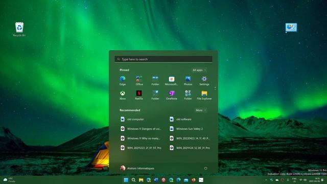Click the Type here to search box
327x184 pixels.
click(x=163, y=59)
